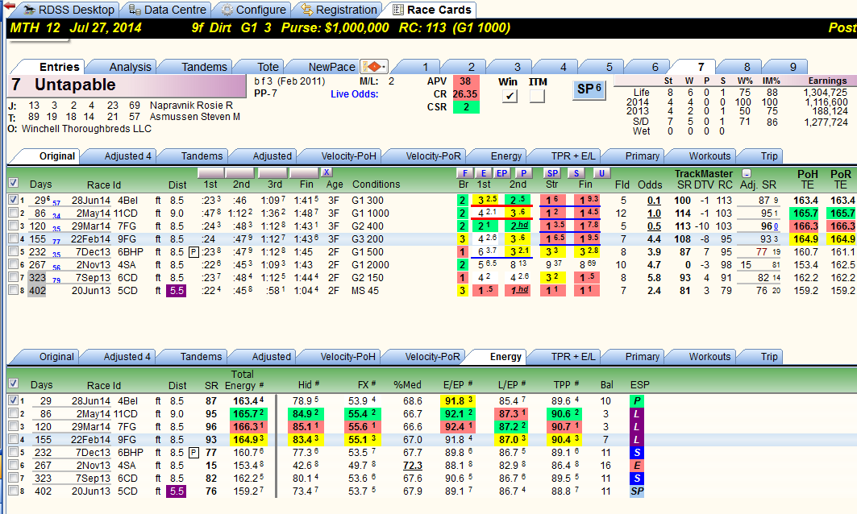Enable the ITM checkbox
Viewport: 857px width, 514px height.
tap(537, 96)
